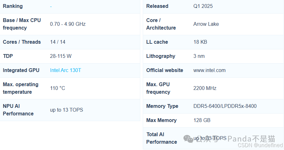This screenshot has height=150, width=284.
Task: Select the 'DDR5-6400/LPDDR5x-8400' value
Action: point(225,106)
